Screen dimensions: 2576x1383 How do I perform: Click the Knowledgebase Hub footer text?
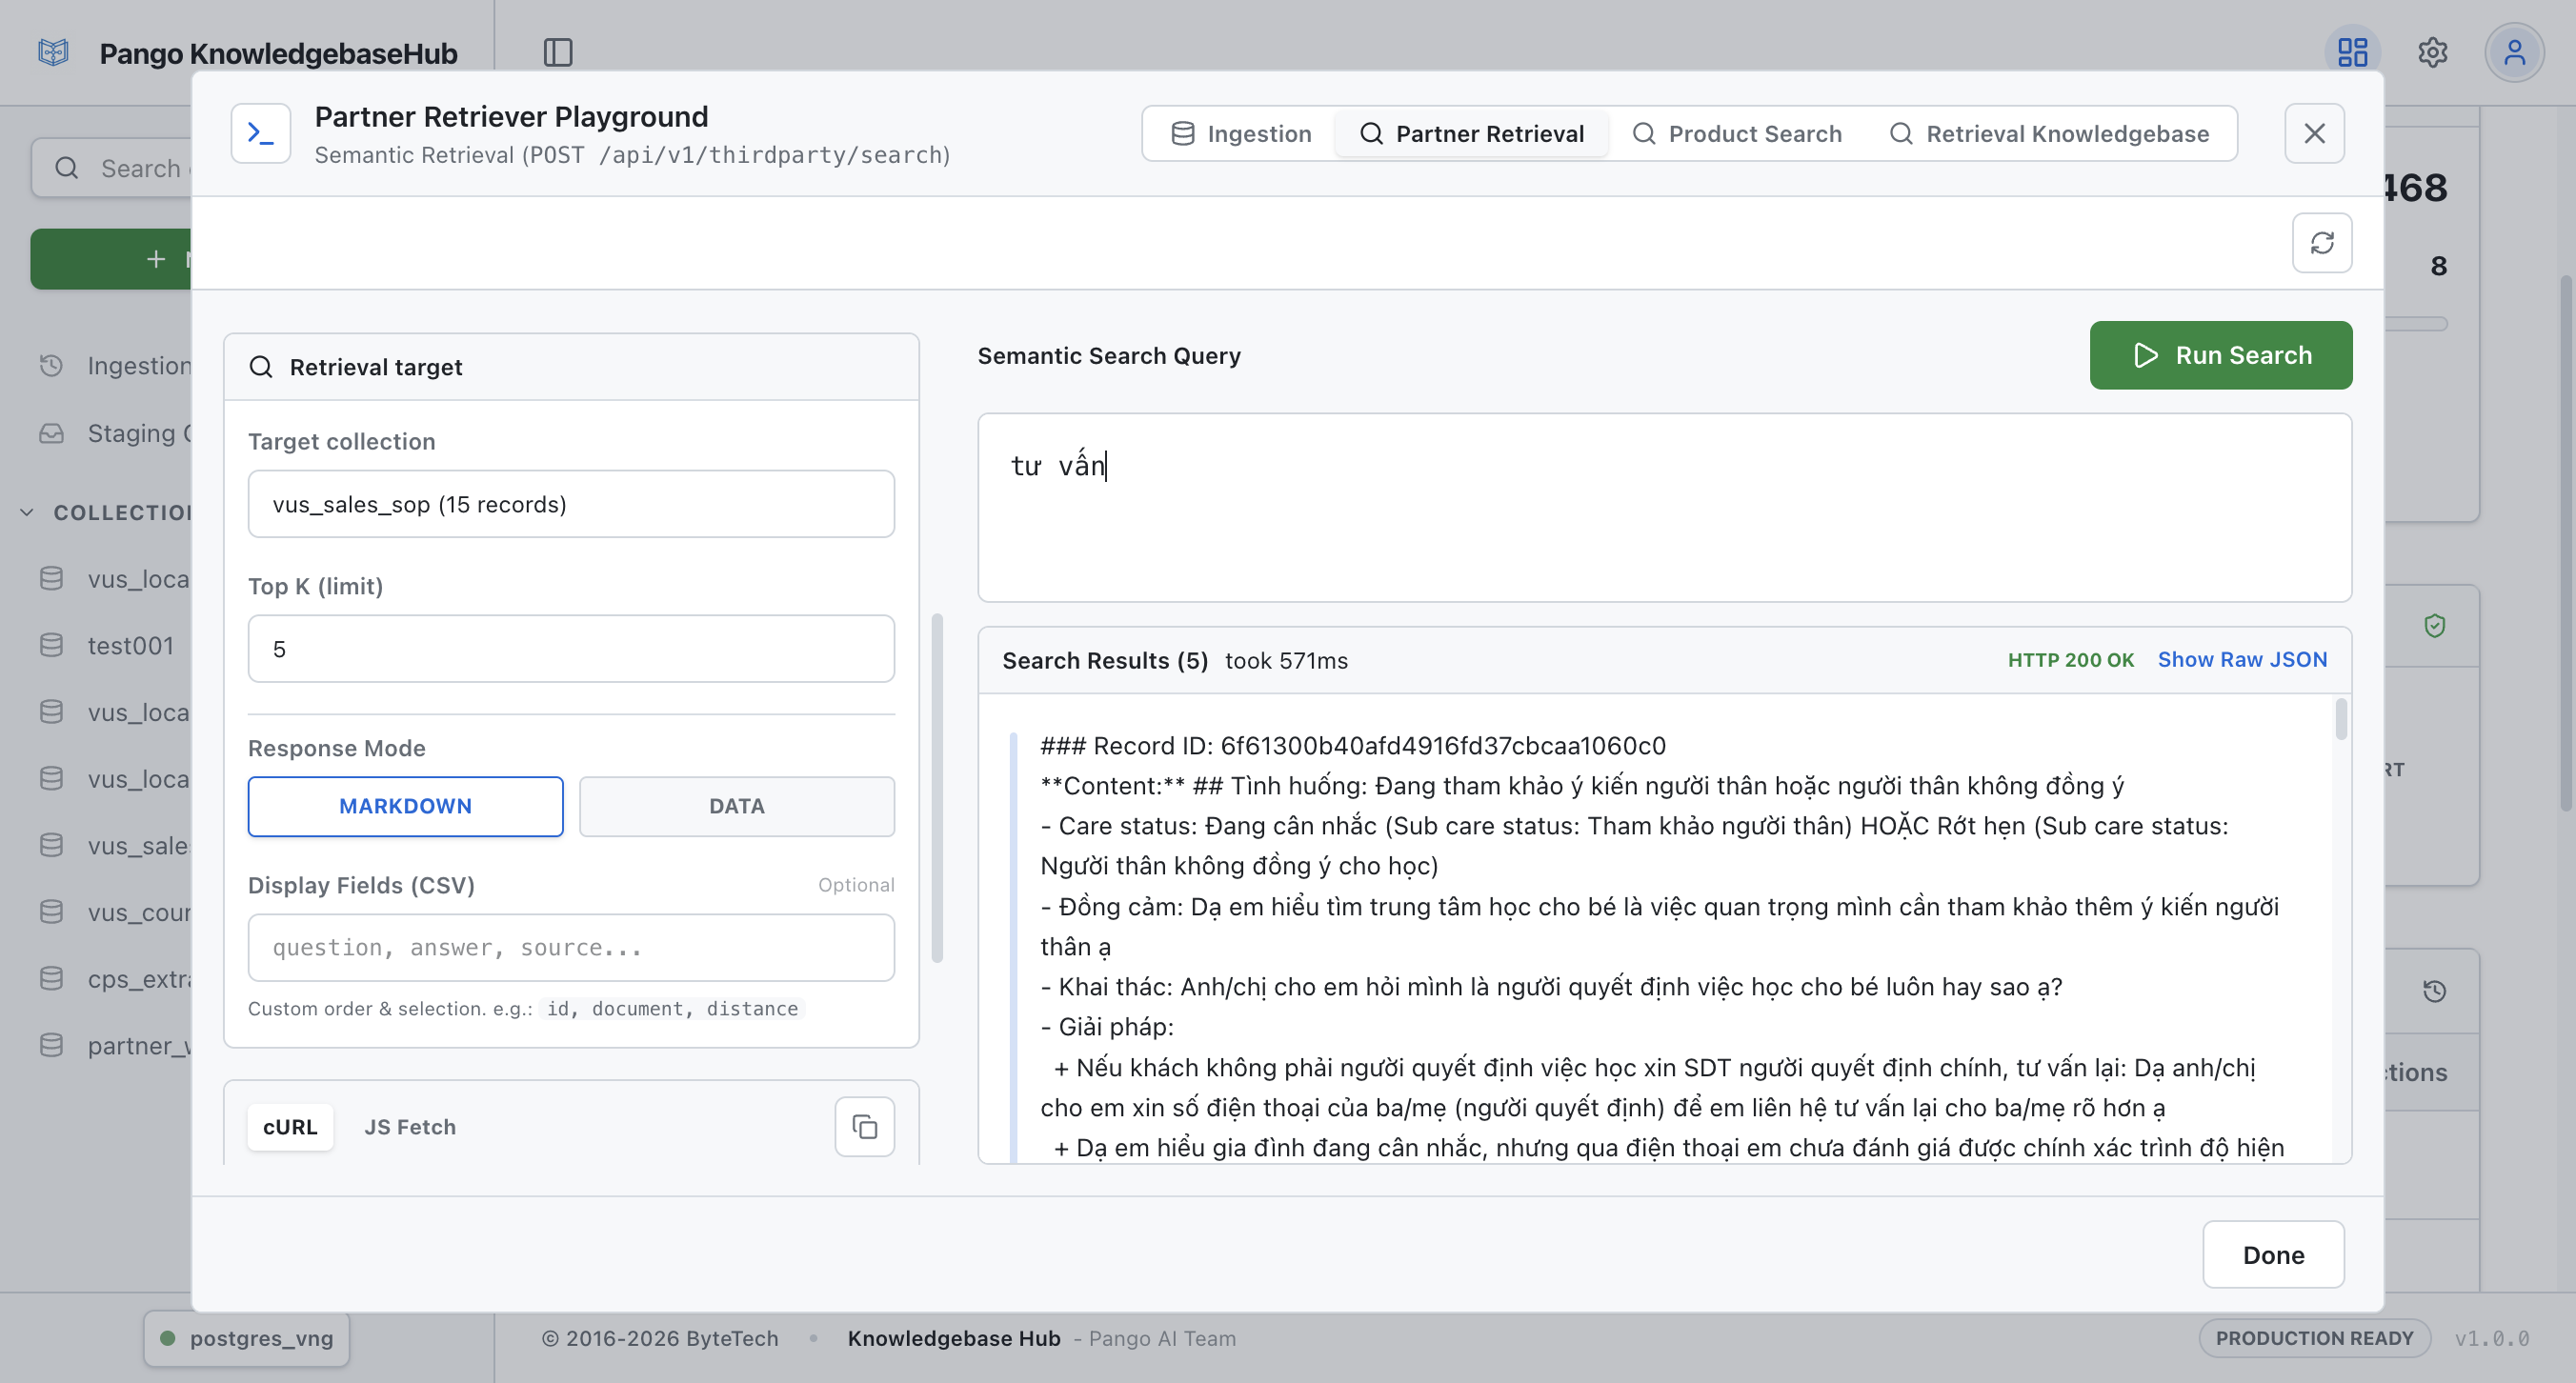[954, 1338]
